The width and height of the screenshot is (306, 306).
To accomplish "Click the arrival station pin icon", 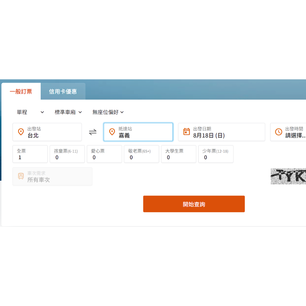I will pyautogui.click(x=112, y=132).
